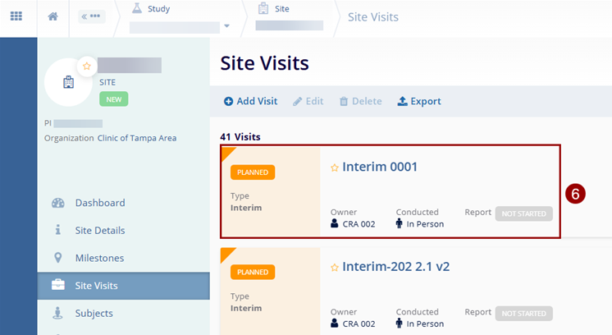Image resolution: width=612 pixels, height=335 pixels.
Task: Click the Clinic of Tampa Area link
Action: click(x=137, y=138)
